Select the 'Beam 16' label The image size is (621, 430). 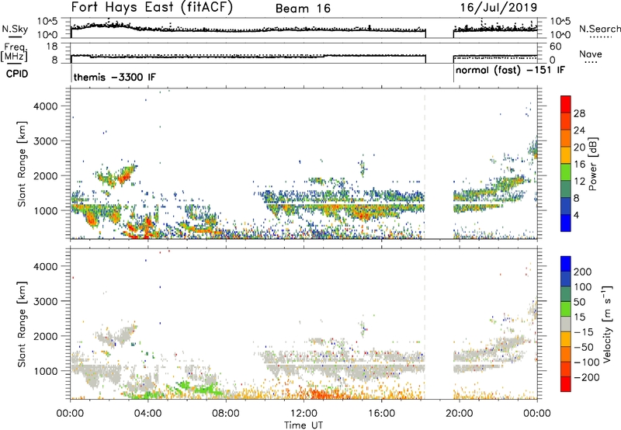click(x=303, y=9)
